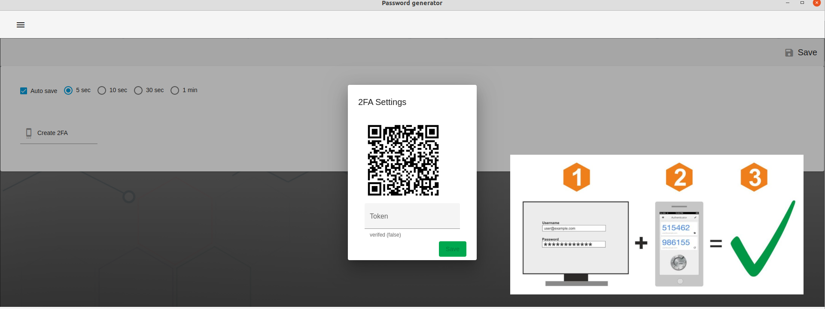This screenshot has width=825, height=309.
Task: Click the Token input field
Action: click(412, 216)
